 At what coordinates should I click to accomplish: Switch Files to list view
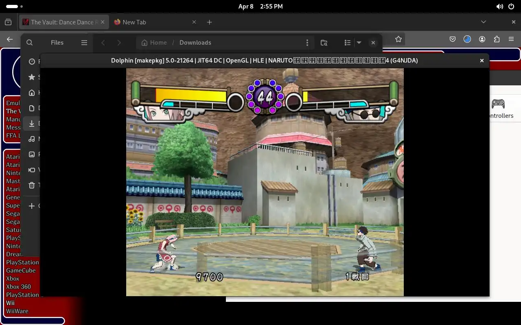point(347,42)
